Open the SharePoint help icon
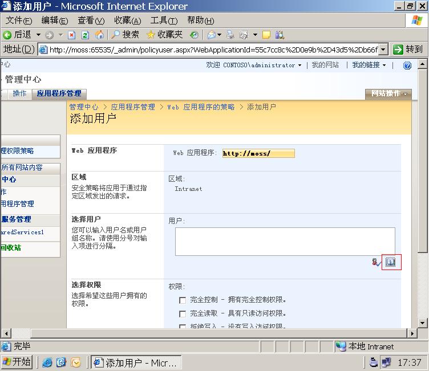This screenshot has height=371, width=429. click(407, 66)
